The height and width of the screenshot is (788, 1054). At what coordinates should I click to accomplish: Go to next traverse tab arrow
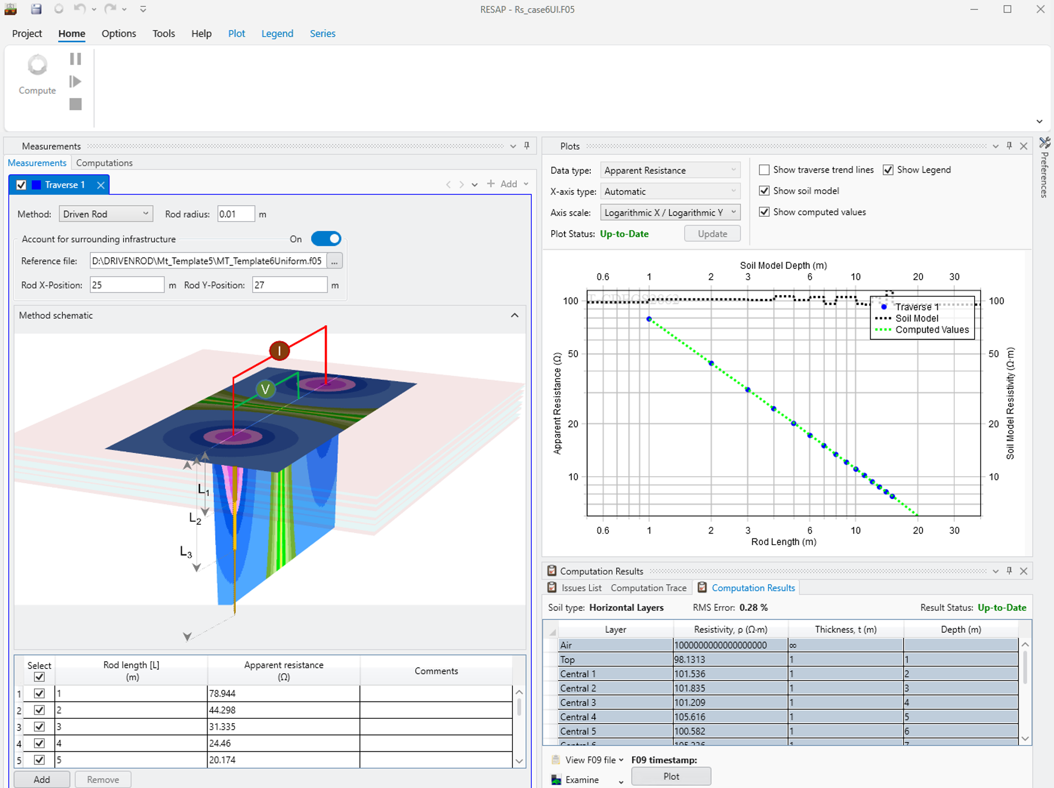462,184
